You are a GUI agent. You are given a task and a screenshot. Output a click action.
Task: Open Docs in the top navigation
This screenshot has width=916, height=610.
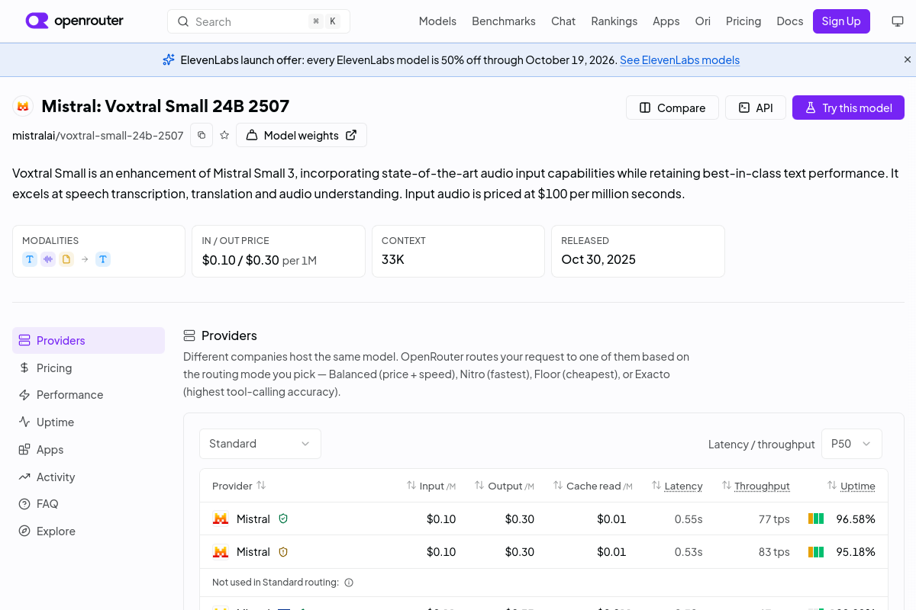[x=790, y=21]
